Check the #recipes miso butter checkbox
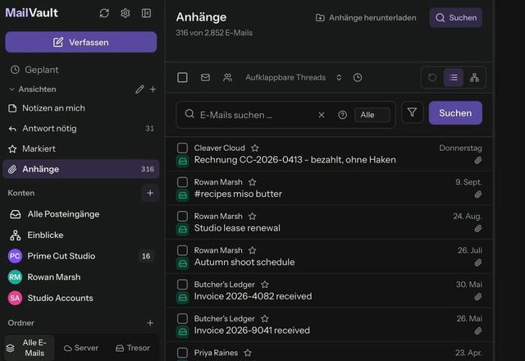Viewport: 525px width, 361px height. click(x=182, y=182)
